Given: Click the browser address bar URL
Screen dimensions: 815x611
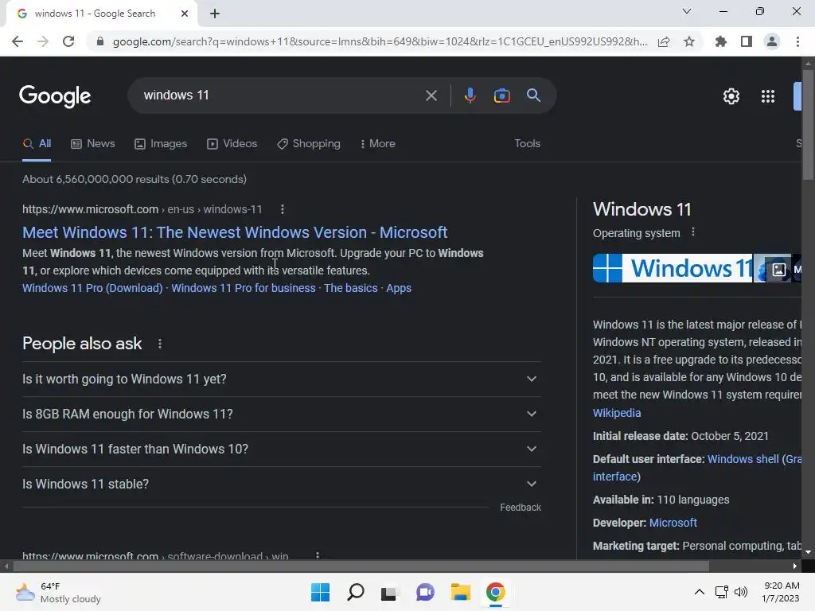Looking at the screenshot, I should pos(380,41).
